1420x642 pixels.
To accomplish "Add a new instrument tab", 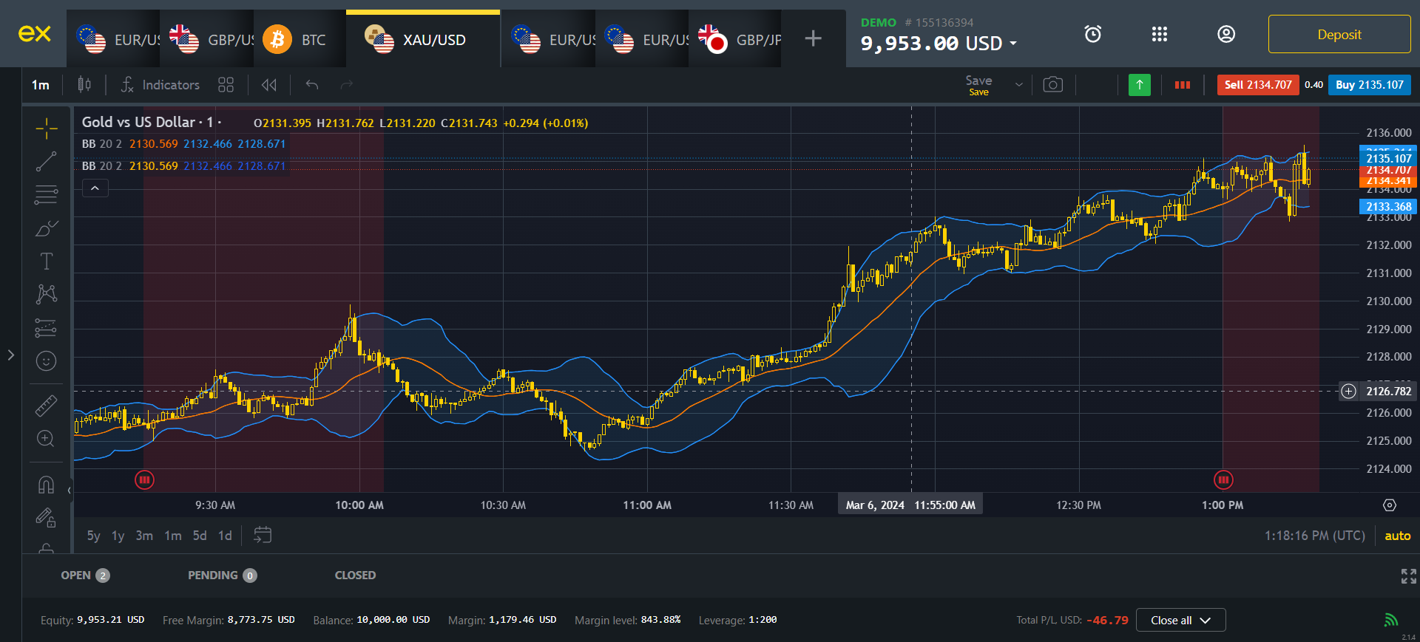I will coord(814,38).
